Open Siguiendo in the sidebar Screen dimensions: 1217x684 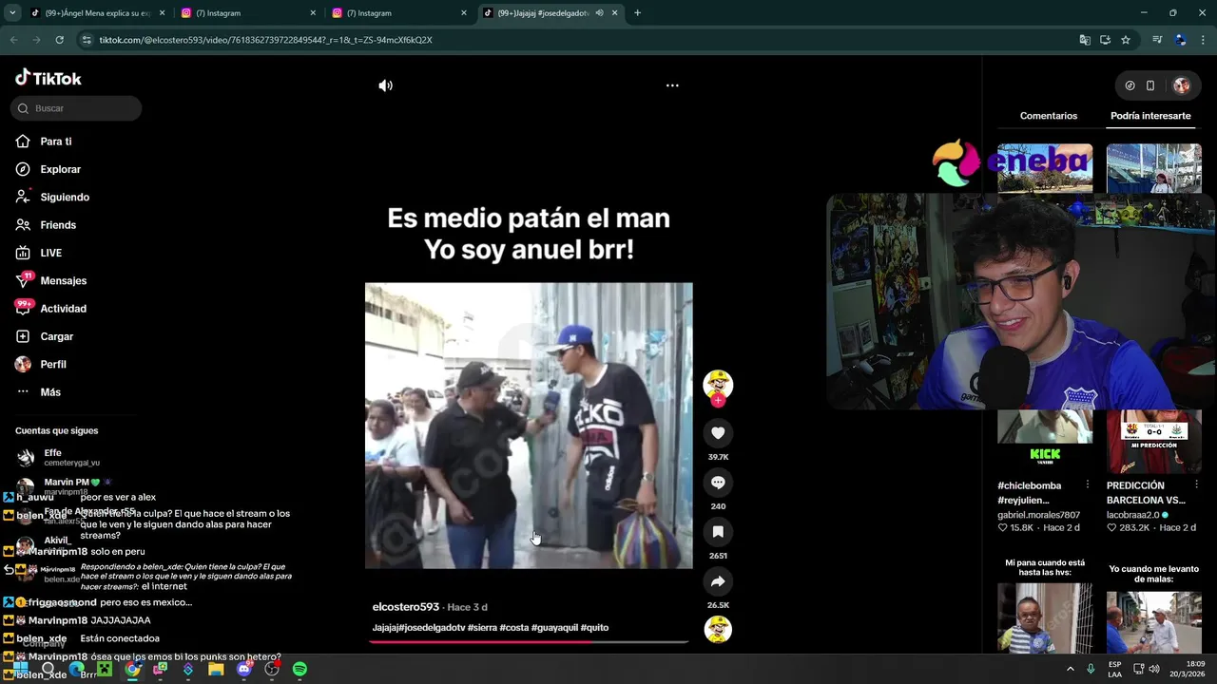click(x=65, y=198)
